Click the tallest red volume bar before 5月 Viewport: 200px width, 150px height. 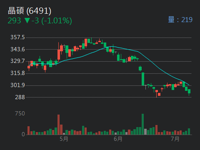[x=59, y=125]
